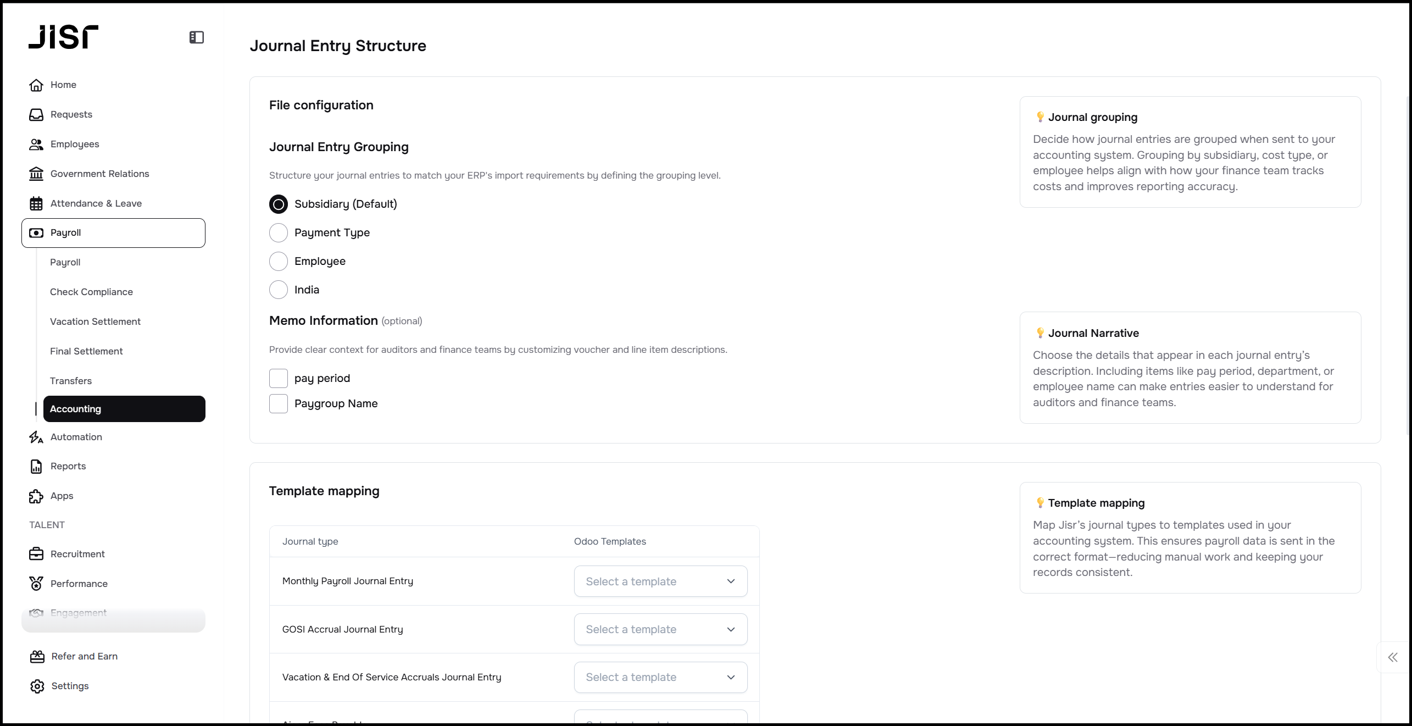
Task: Open Vacation & End Of Service template dropdown
Action: pyautogui.click(x=660, y=677)
